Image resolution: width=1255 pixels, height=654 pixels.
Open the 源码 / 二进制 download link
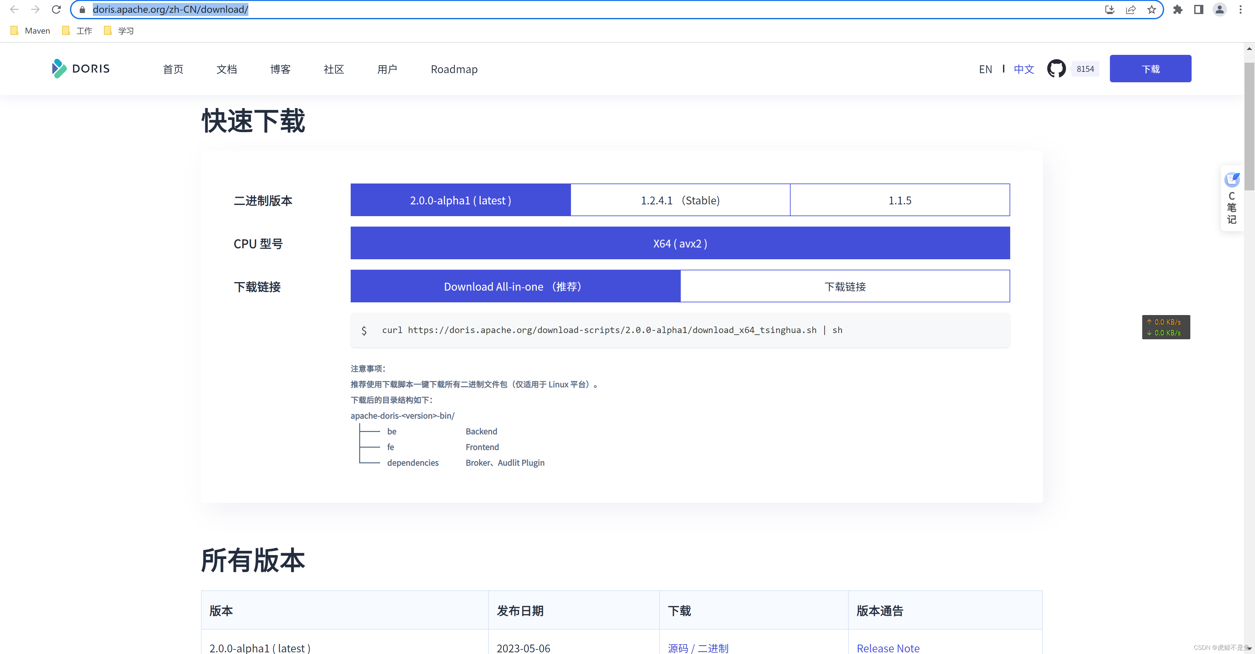click(x=698, y=648)
